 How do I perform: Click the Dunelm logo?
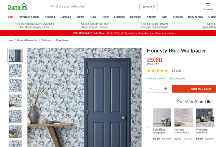(17, 6)
